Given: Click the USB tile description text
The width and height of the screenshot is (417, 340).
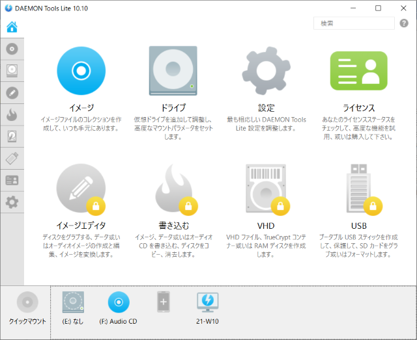Looking at the screenshot, I should pos(358,246).
